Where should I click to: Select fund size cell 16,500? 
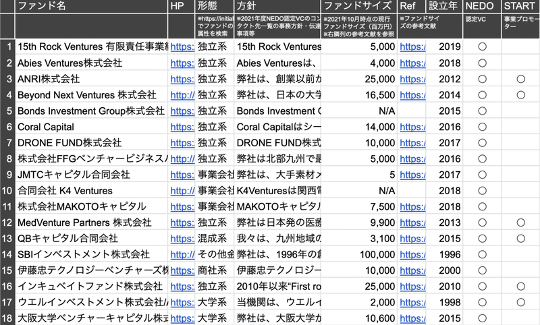coord(359,95)
